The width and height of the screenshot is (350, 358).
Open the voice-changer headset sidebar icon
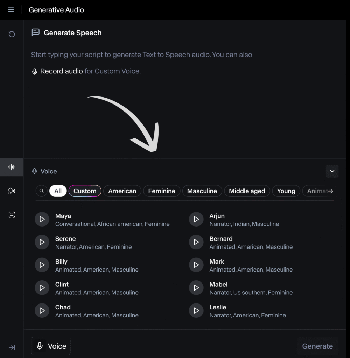click(x=12, y=191)
